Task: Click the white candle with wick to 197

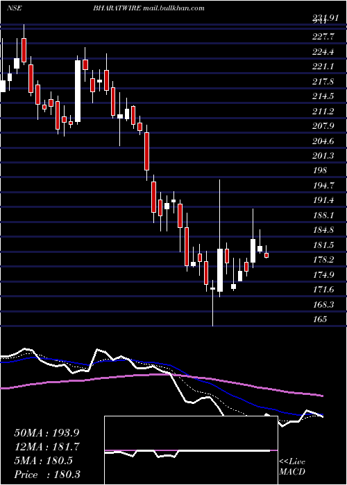Action: (220, 270)
